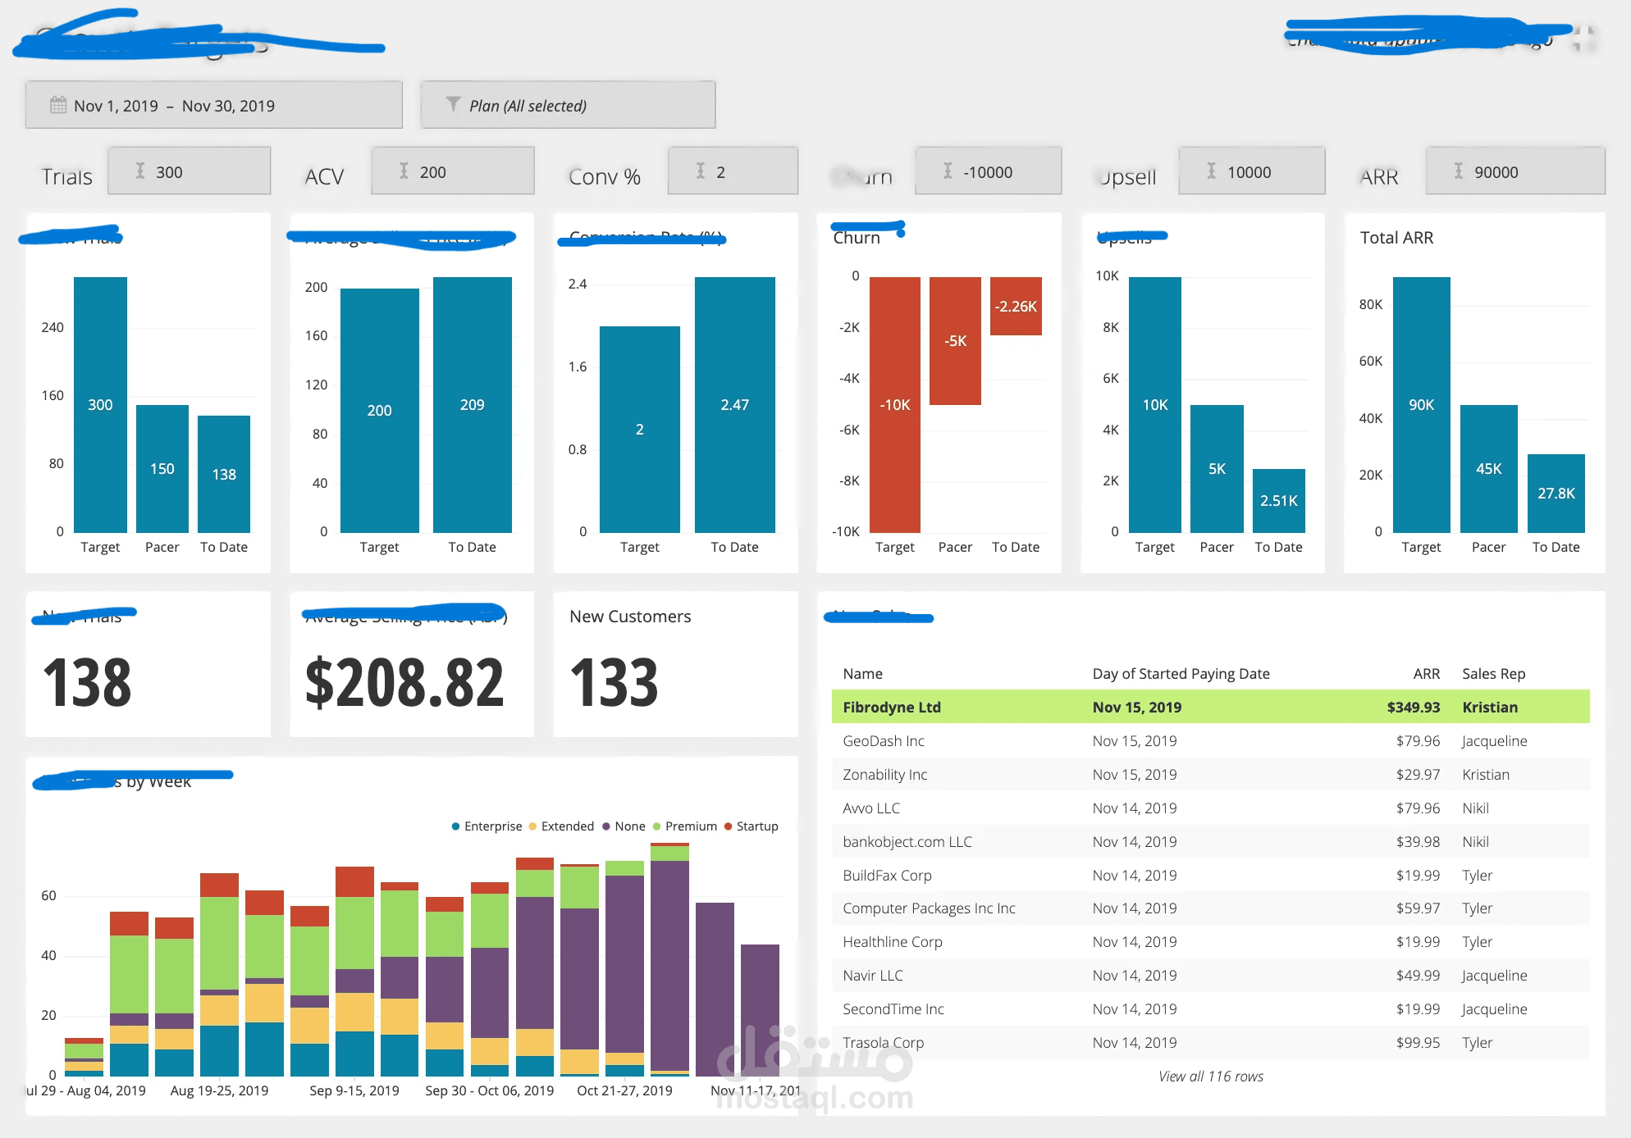Sort table by ARR column header
The width and height of the screenshot is (1631, 1138).
click(x=1427, y=674)
